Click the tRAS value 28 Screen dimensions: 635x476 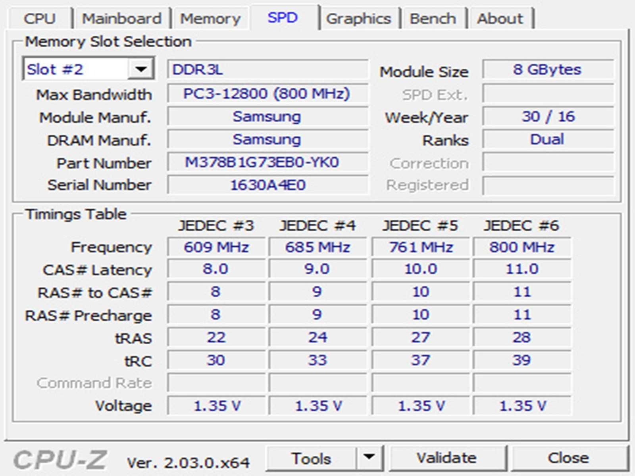[522, 338]
